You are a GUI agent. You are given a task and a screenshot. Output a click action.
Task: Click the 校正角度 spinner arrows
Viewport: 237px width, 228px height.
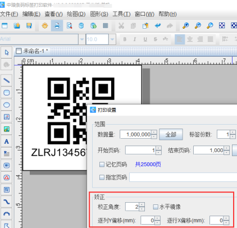tap(142, 207)
